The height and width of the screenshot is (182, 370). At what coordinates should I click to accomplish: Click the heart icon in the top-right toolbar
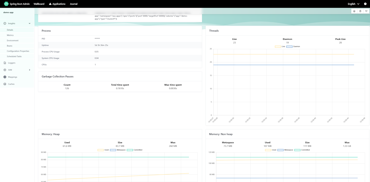(x=365, y=11)
